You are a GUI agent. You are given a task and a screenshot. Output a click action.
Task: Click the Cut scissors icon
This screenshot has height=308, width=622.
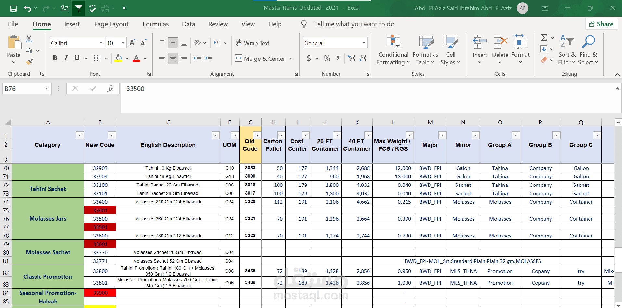coord(29,39)
